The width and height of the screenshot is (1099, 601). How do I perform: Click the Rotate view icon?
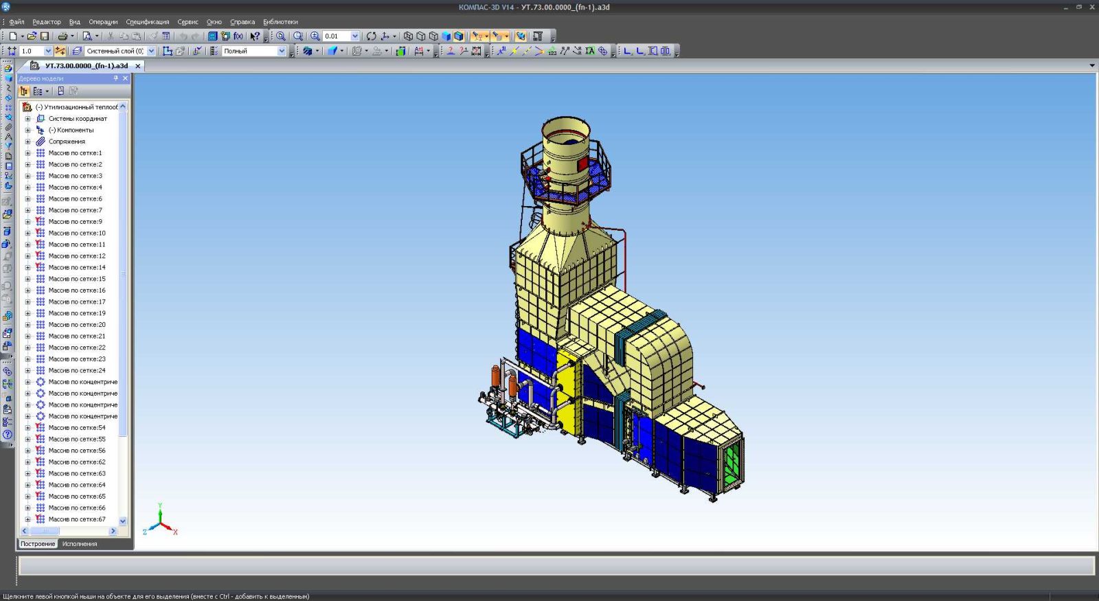pyautogui.click(x=371, y=36)
